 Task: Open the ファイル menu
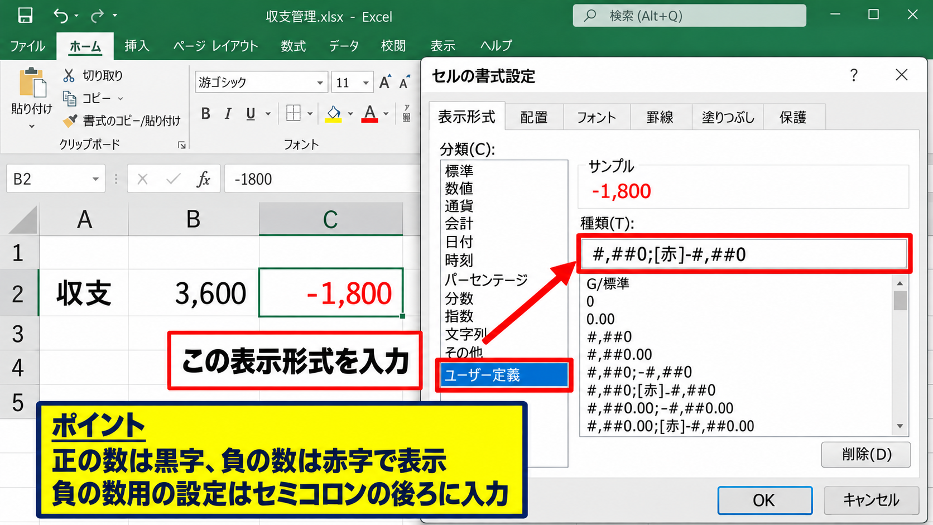(28, 46)
